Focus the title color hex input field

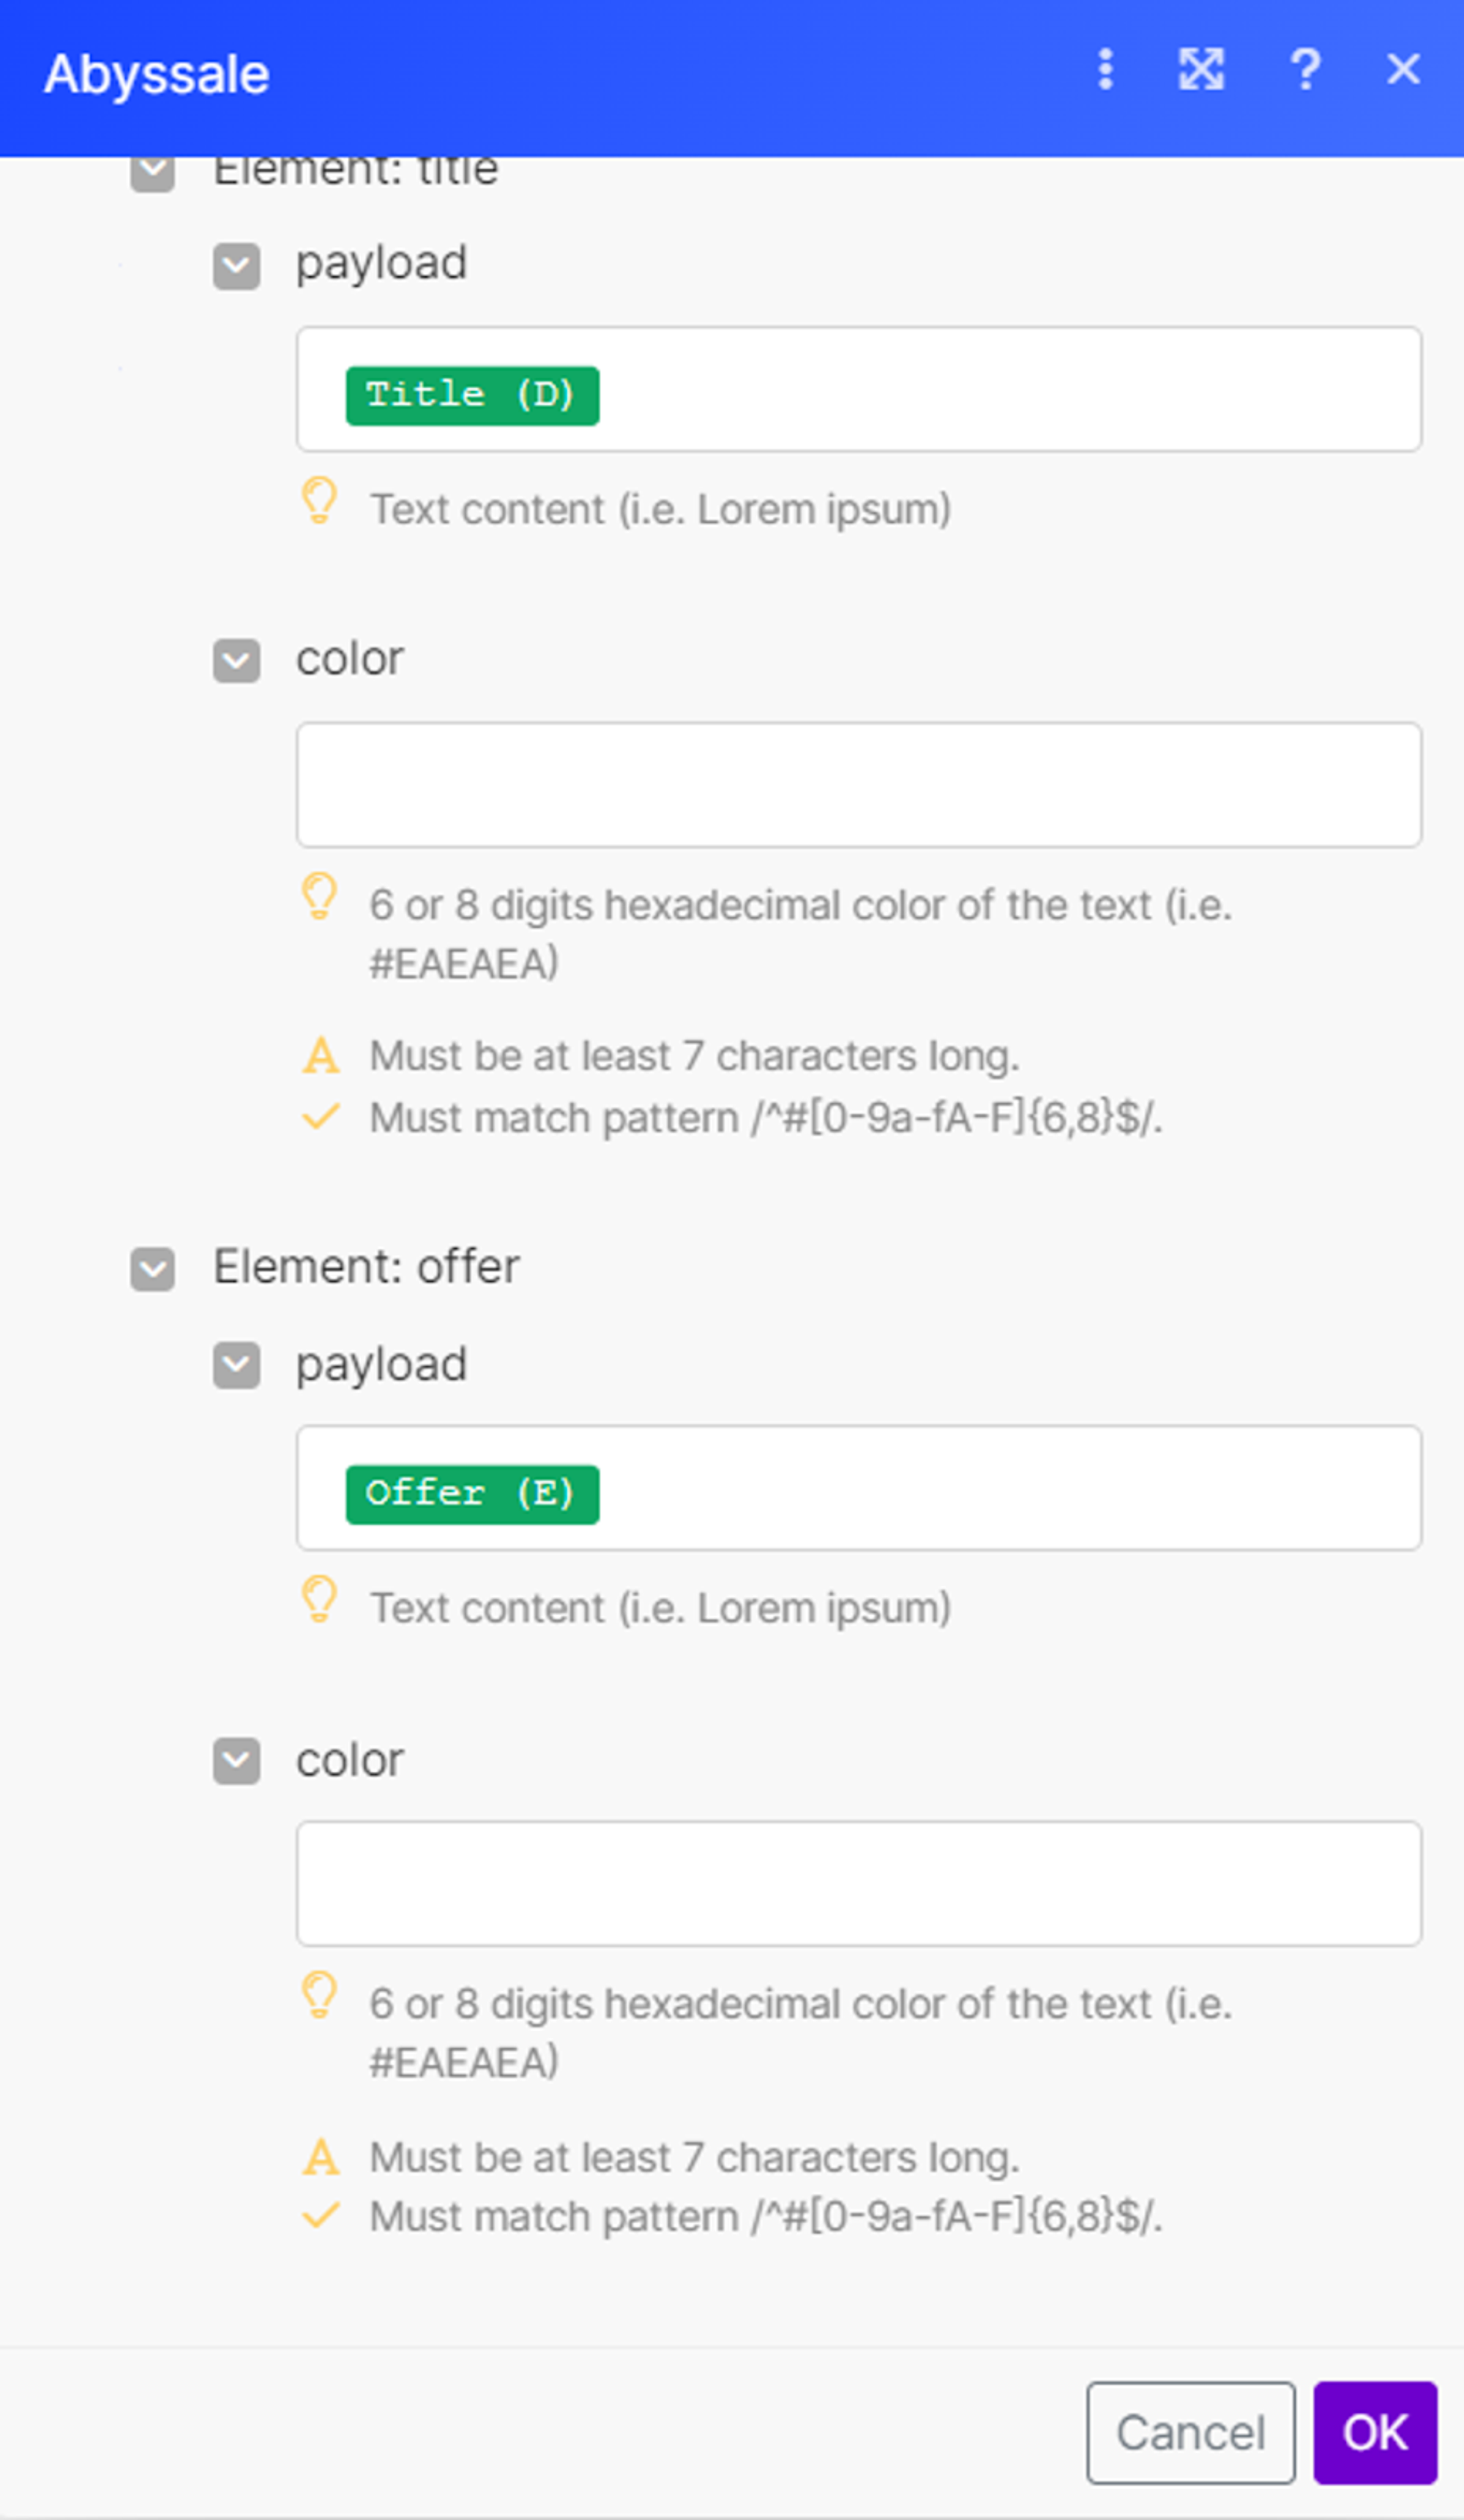click(x=859, y=785)
